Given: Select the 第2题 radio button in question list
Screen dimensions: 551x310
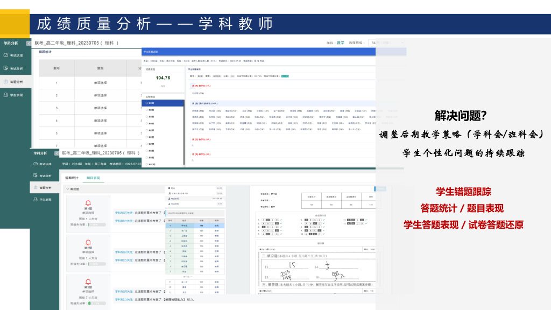Looking at the screenshot, I should pyautogui.click(x=147, y=110).
